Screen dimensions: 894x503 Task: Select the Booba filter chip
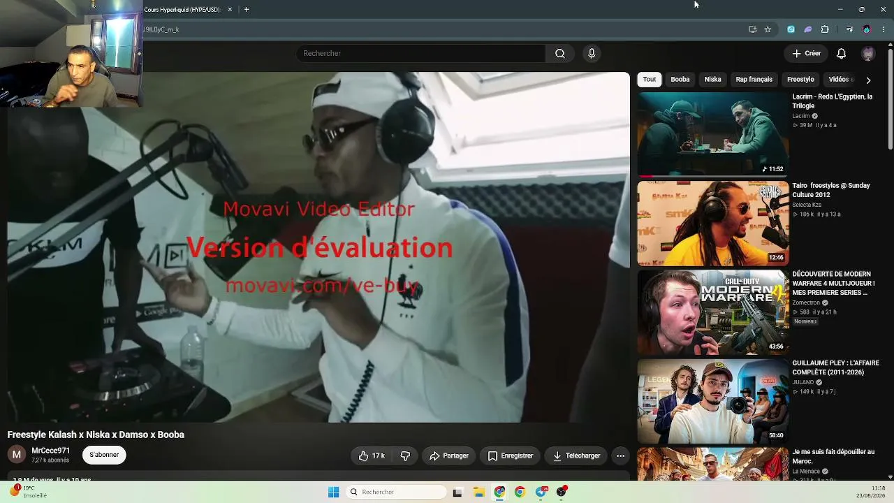(x=680, y=80)
